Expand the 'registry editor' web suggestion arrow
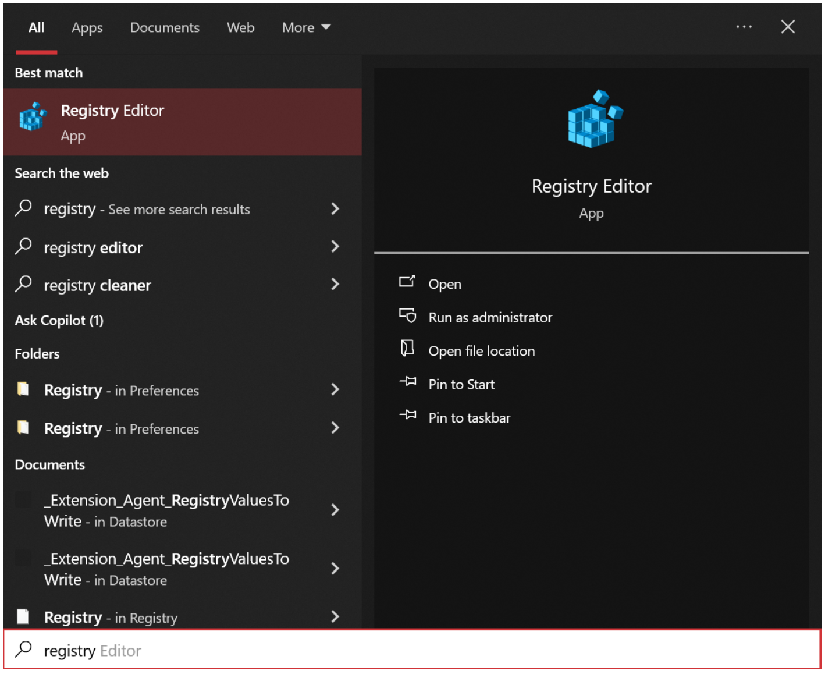 coord(335,246)
